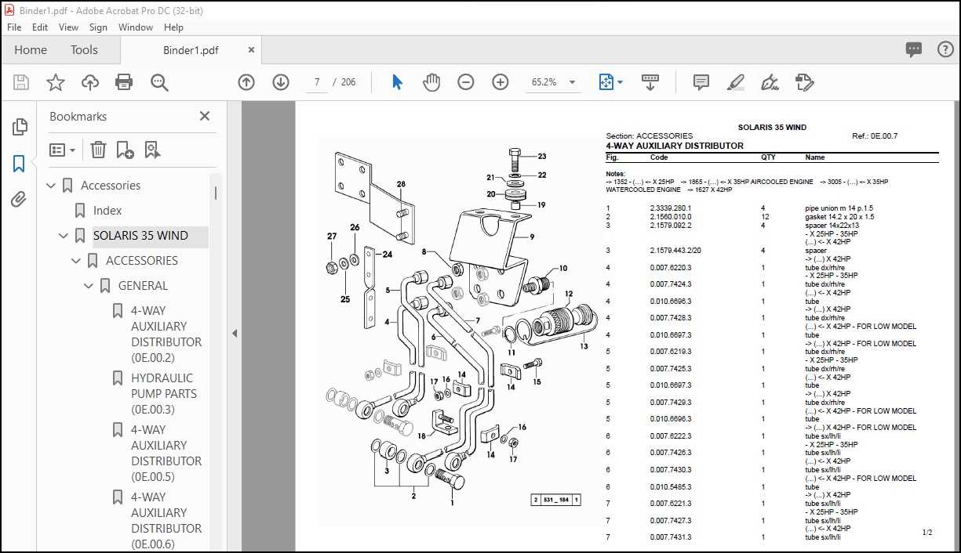Click the find current bookmark icon
Image resolution: width=961 pixels, height=553 pixels.
[151, 150]
